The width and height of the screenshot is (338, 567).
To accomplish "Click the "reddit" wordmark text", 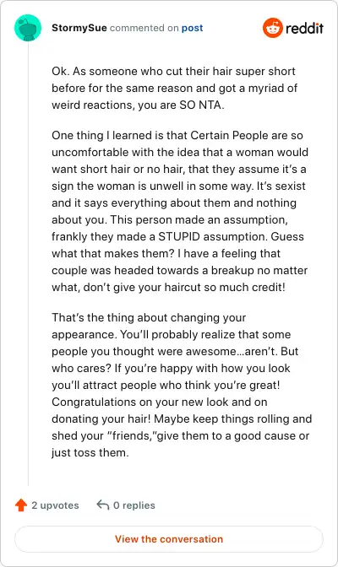I will [x=304, y=28].
